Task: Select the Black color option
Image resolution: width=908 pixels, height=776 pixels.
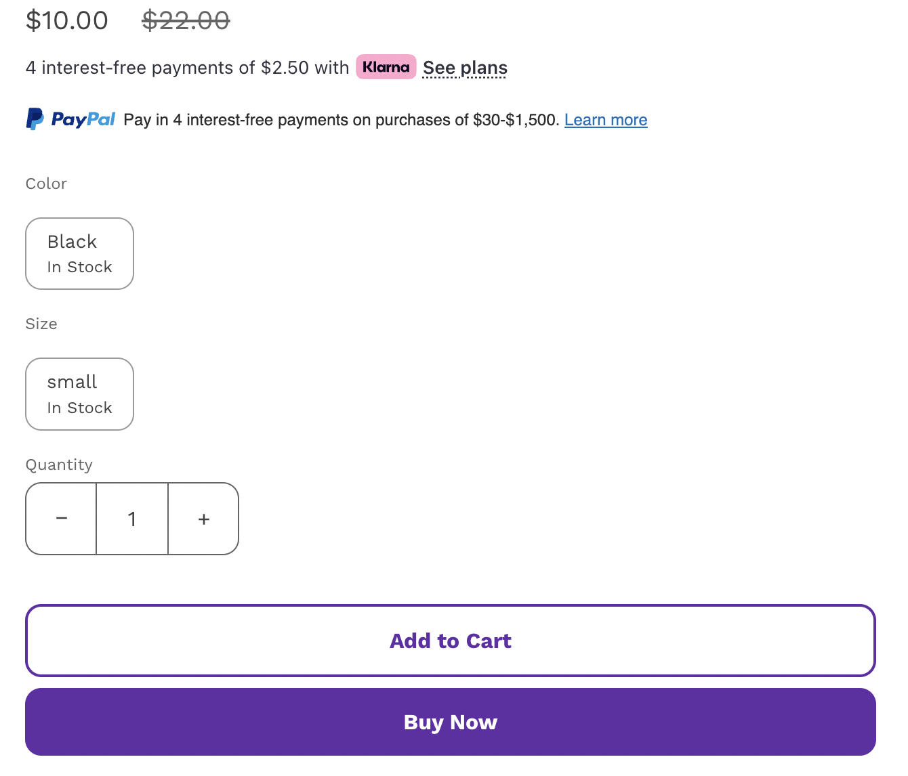Action: 79,253
